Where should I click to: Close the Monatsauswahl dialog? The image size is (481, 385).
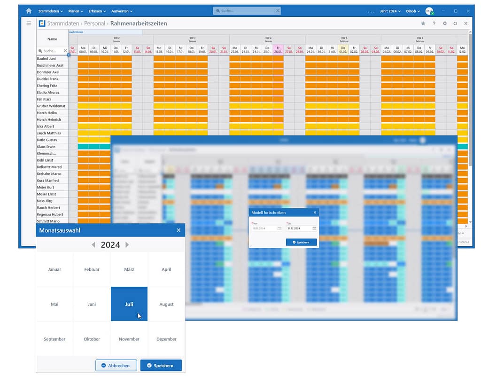point(178,230)
